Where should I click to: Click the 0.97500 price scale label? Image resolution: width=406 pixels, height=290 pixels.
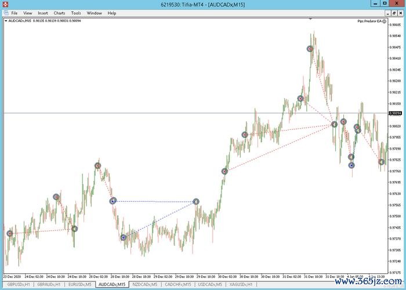tap(395, 216)
